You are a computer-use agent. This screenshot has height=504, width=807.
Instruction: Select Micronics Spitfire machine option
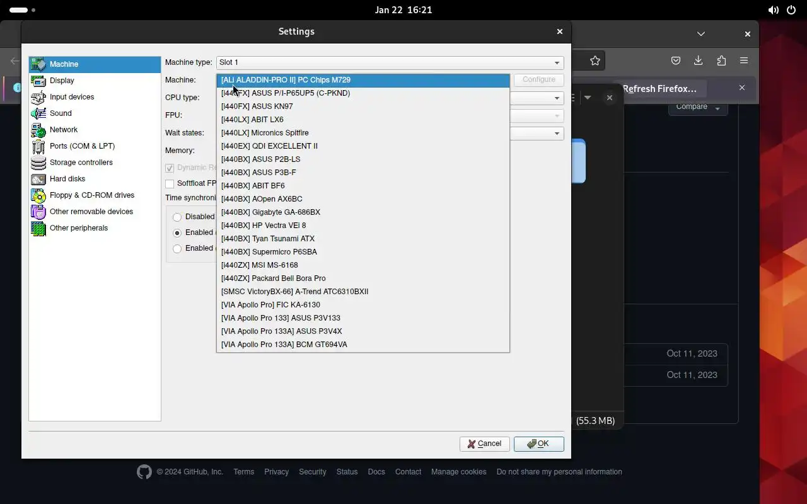[363, 133]
